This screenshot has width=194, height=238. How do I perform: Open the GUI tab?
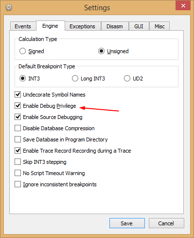click(139, 26)
